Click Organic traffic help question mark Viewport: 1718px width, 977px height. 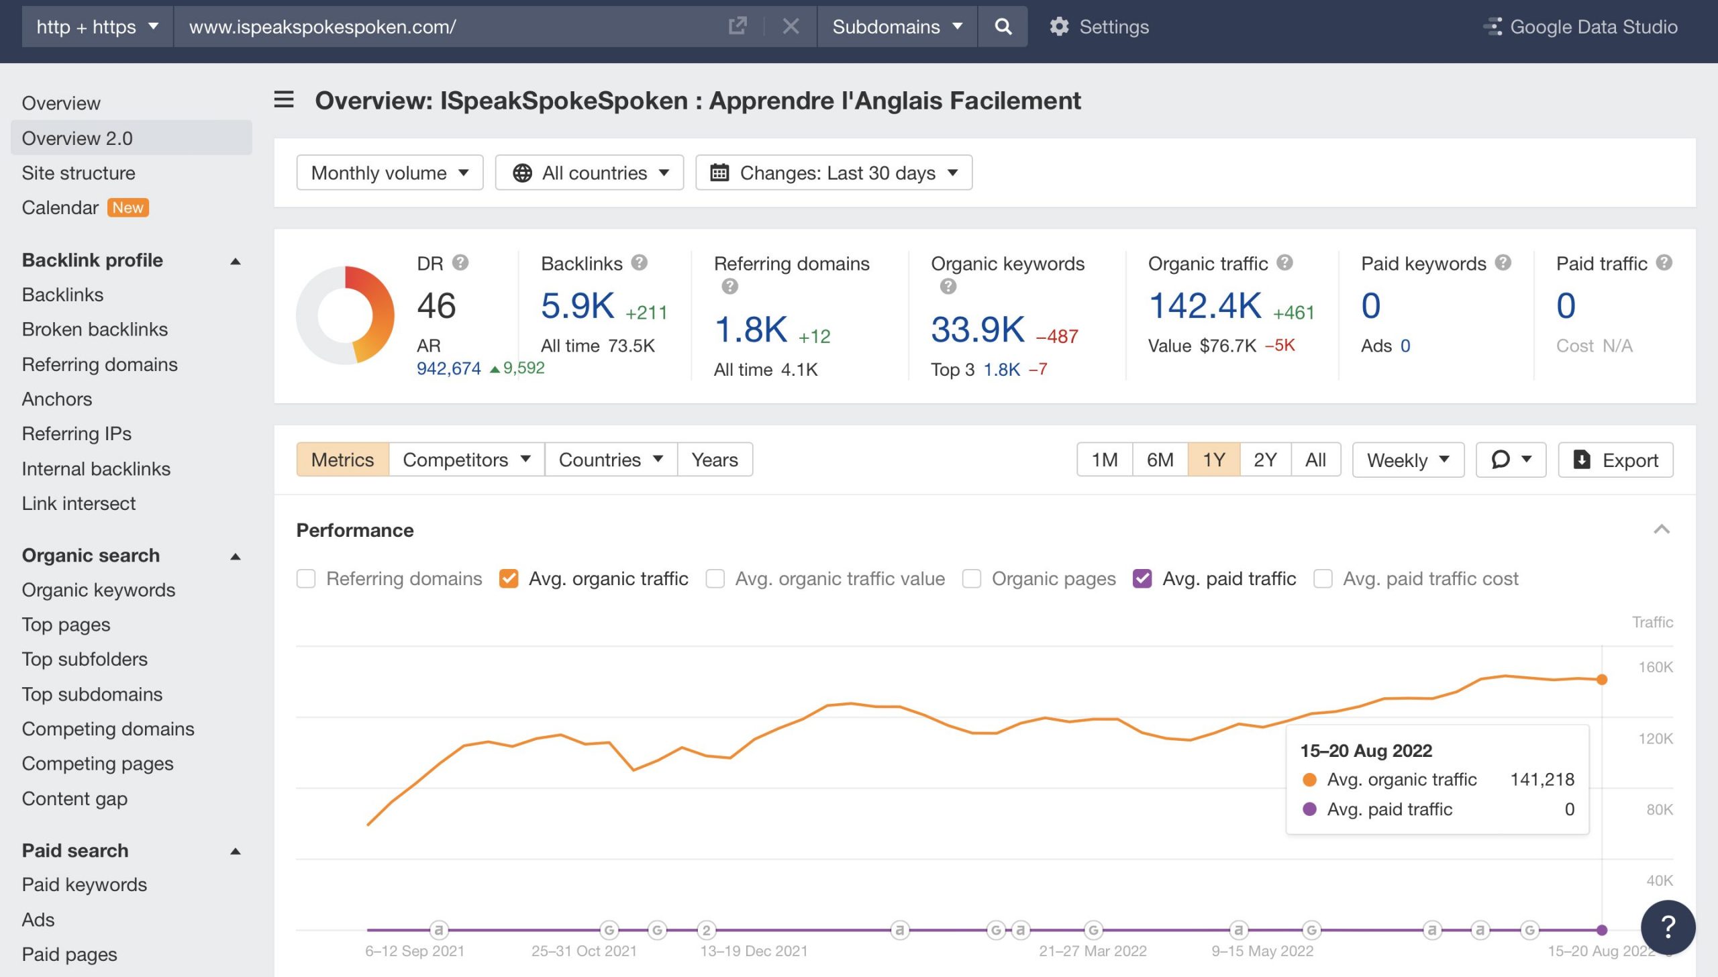pos(1284,262)
